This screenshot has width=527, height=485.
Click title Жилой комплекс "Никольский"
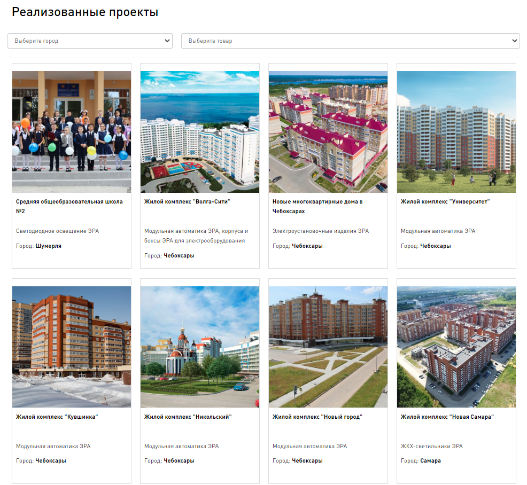coord(188,417)
